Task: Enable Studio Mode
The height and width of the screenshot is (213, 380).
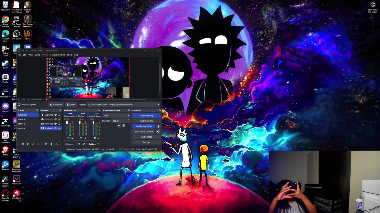Action: pos(146,137)
